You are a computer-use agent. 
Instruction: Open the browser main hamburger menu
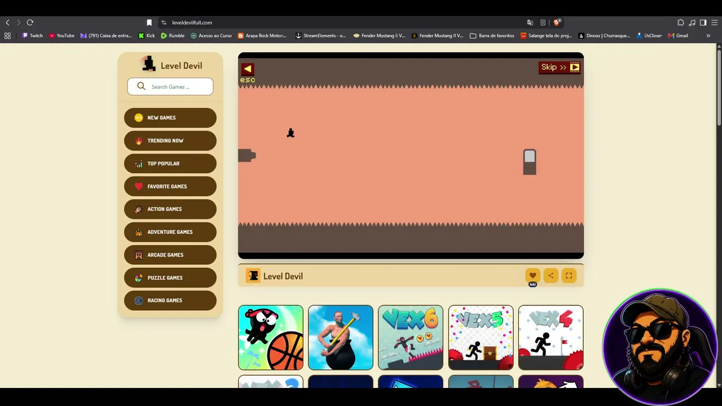pyautogui.click(x=714, y=23)
